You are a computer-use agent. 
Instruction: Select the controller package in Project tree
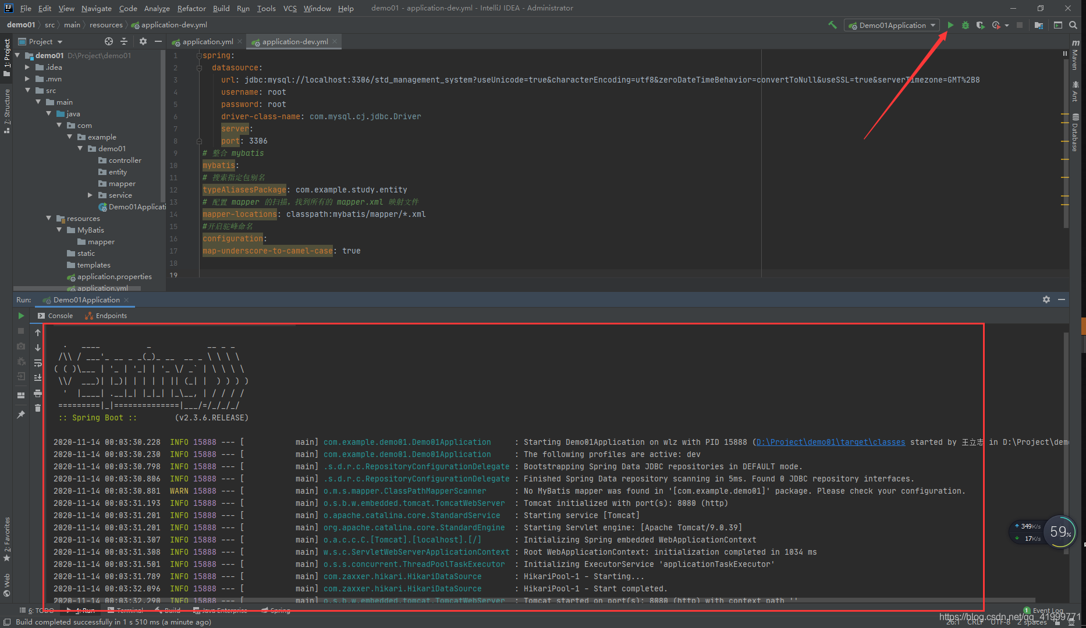[x=120, y=160]
